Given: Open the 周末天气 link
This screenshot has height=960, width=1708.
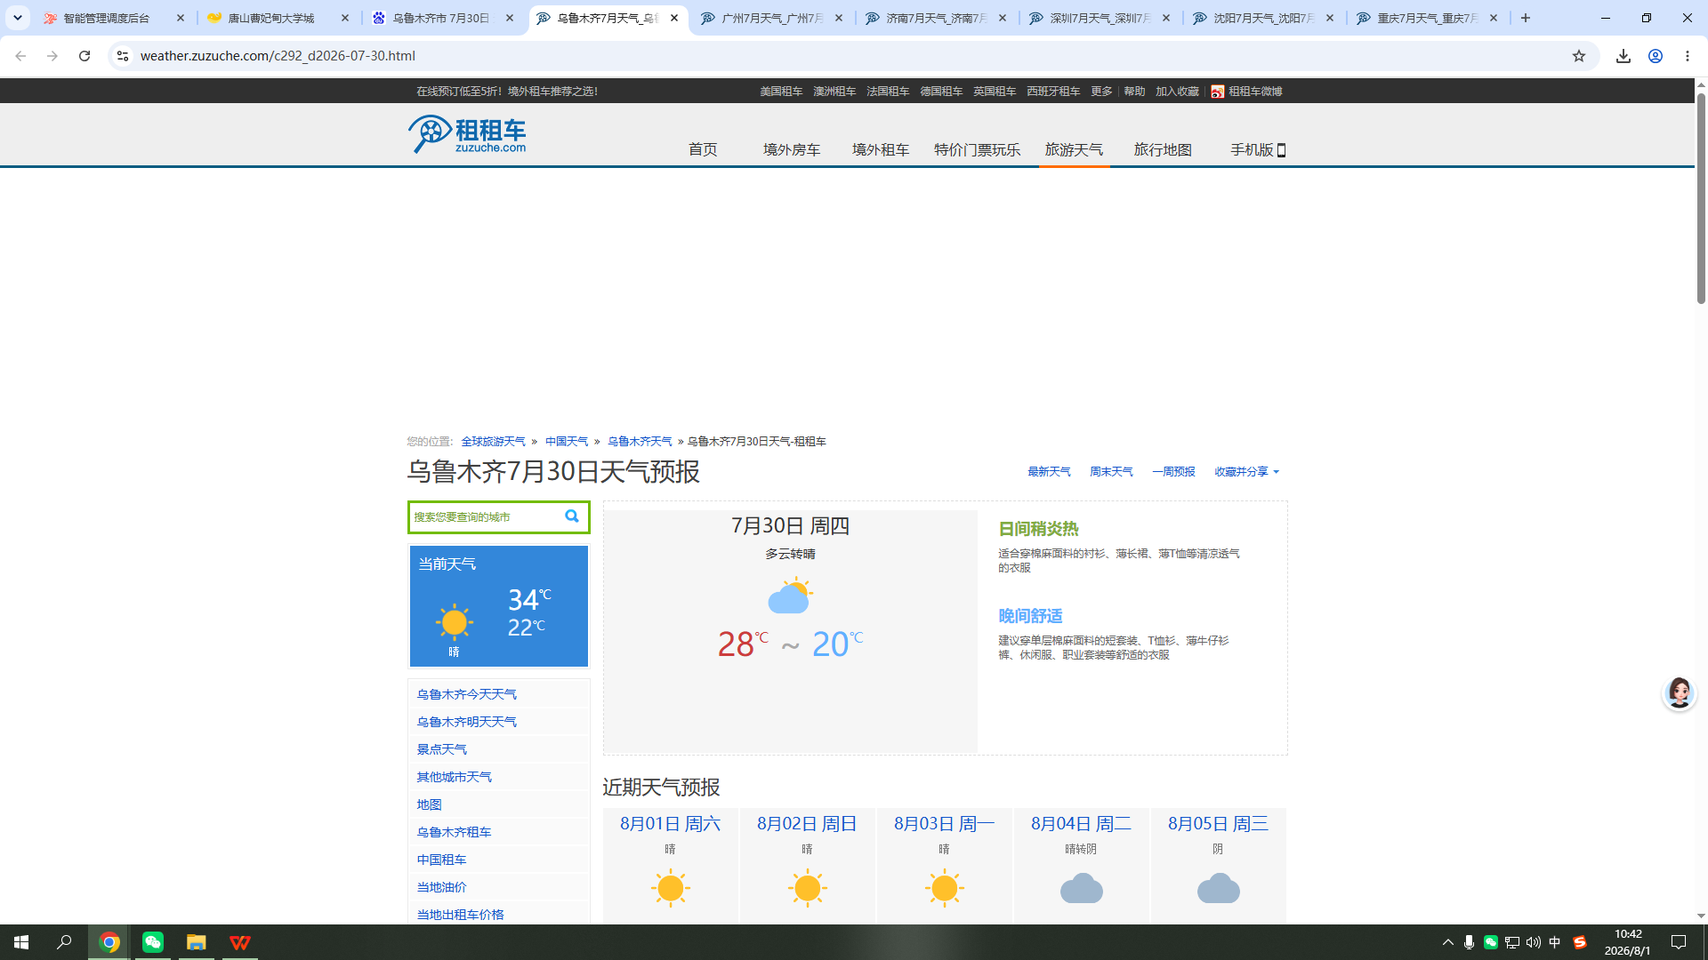Looking at the screenshot, I should (1111, 472).
